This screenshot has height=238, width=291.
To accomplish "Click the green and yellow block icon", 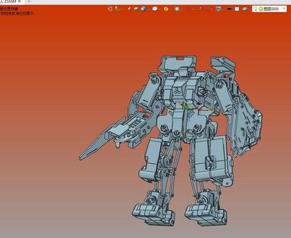I will (x=136, y=9).
